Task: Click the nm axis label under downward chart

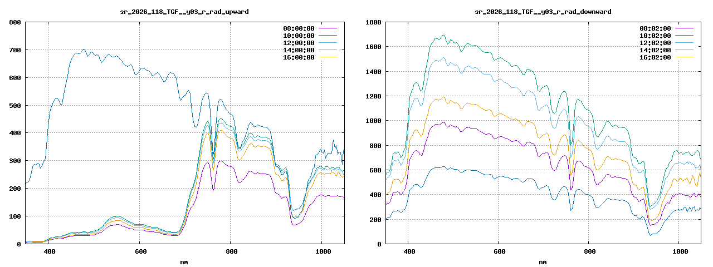Action: 543,261
